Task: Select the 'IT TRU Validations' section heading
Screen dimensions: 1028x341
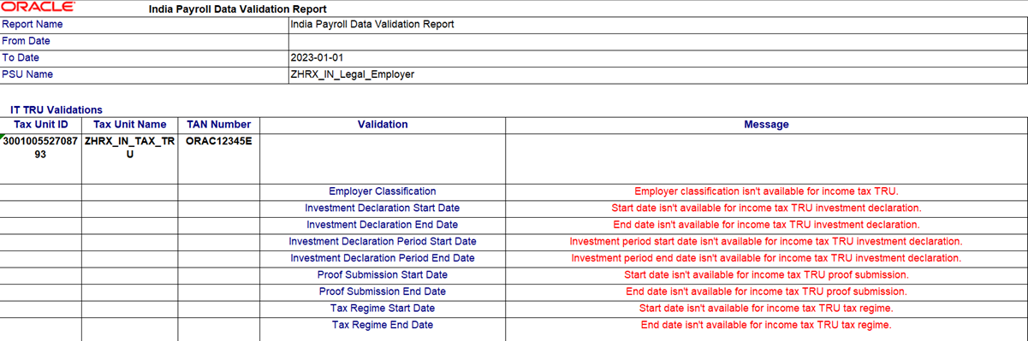Action: pyautogui.click(x=56, y=110)
